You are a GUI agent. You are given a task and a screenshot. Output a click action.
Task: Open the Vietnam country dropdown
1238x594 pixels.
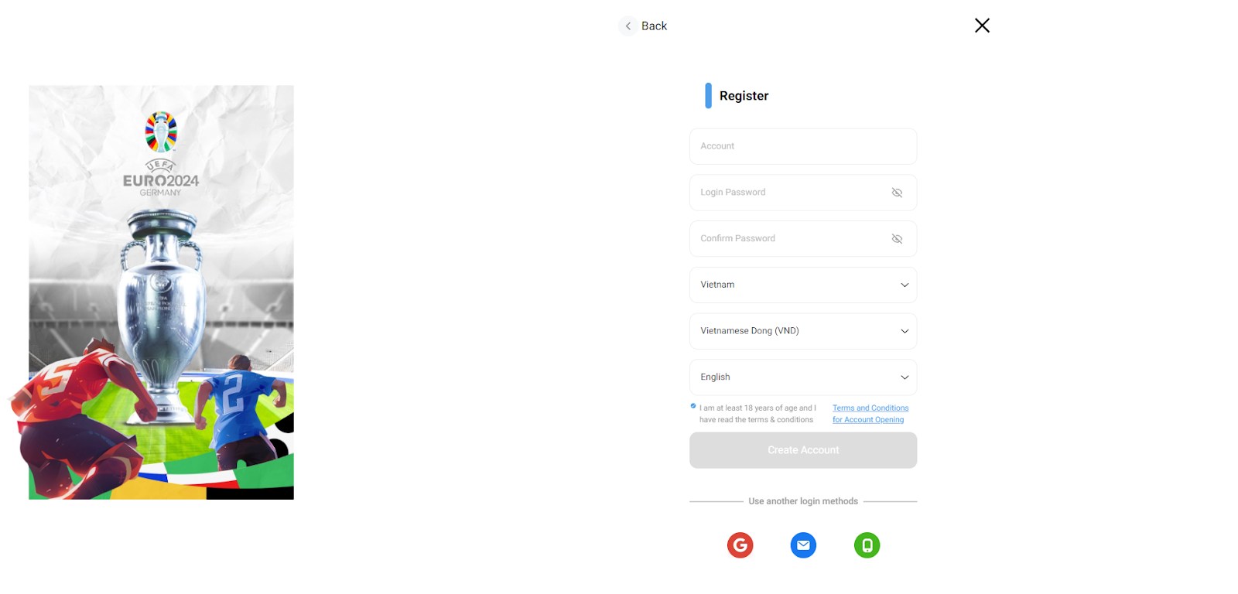click(803, 285)
